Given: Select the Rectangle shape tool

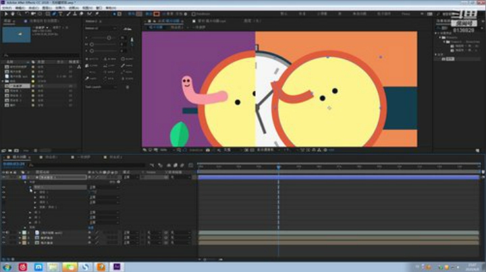Looking at the screenshot, I should coord(48,13).
